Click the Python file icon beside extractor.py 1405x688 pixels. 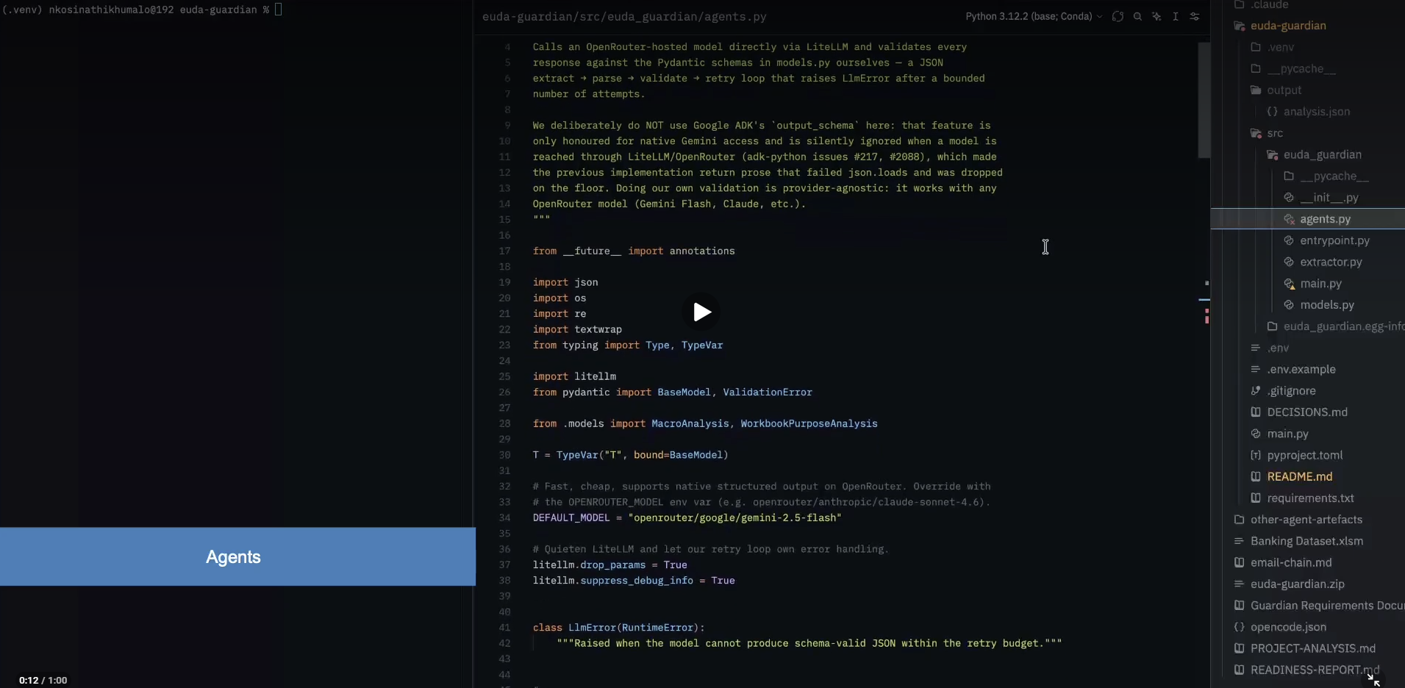(x=1289, y=262)
